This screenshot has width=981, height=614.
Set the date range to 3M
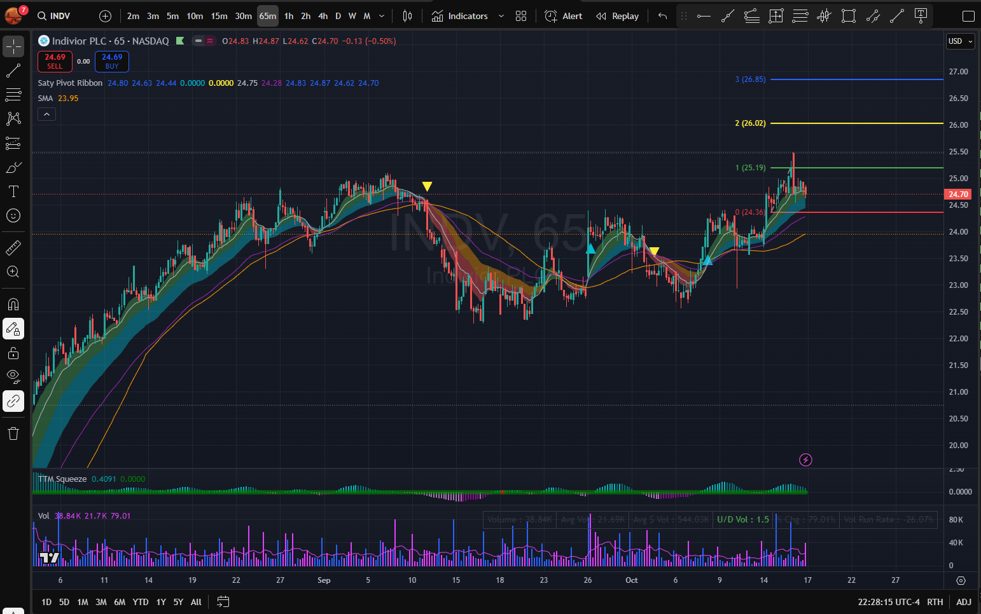(101, 602)
